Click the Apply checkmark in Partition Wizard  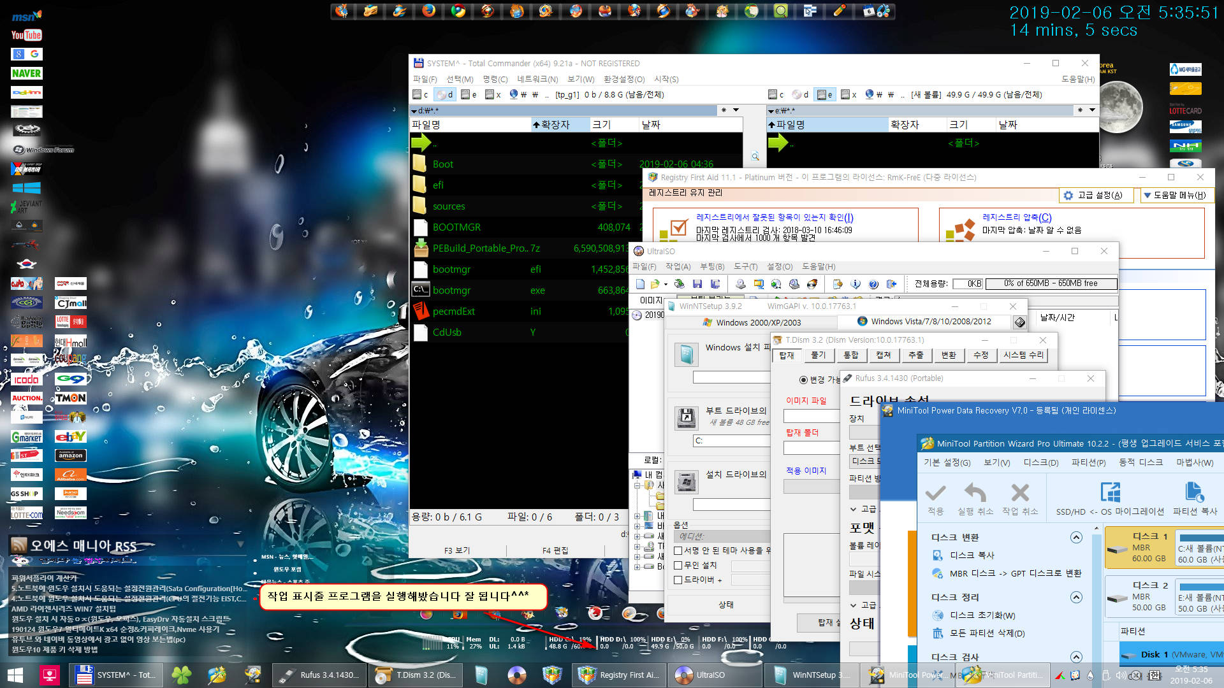pos(935,493)
